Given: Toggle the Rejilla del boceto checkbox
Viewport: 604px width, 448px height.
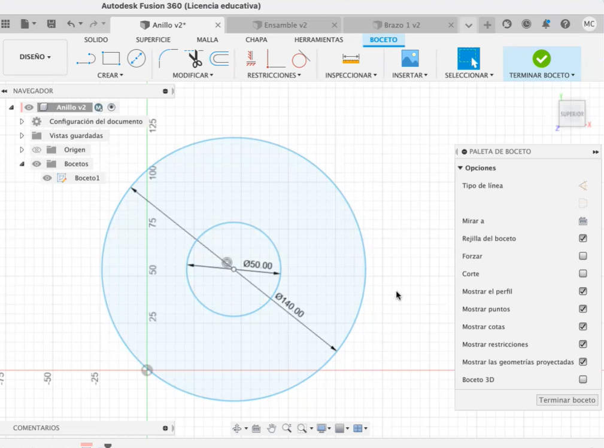Looking at the screenshot, I should [583, 238].
